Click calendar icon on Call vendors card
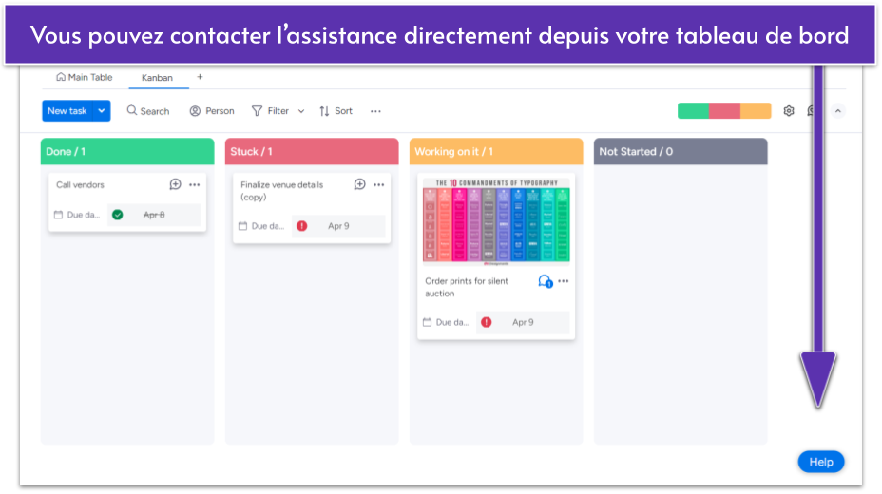882x494 pixels. [59, 215]
